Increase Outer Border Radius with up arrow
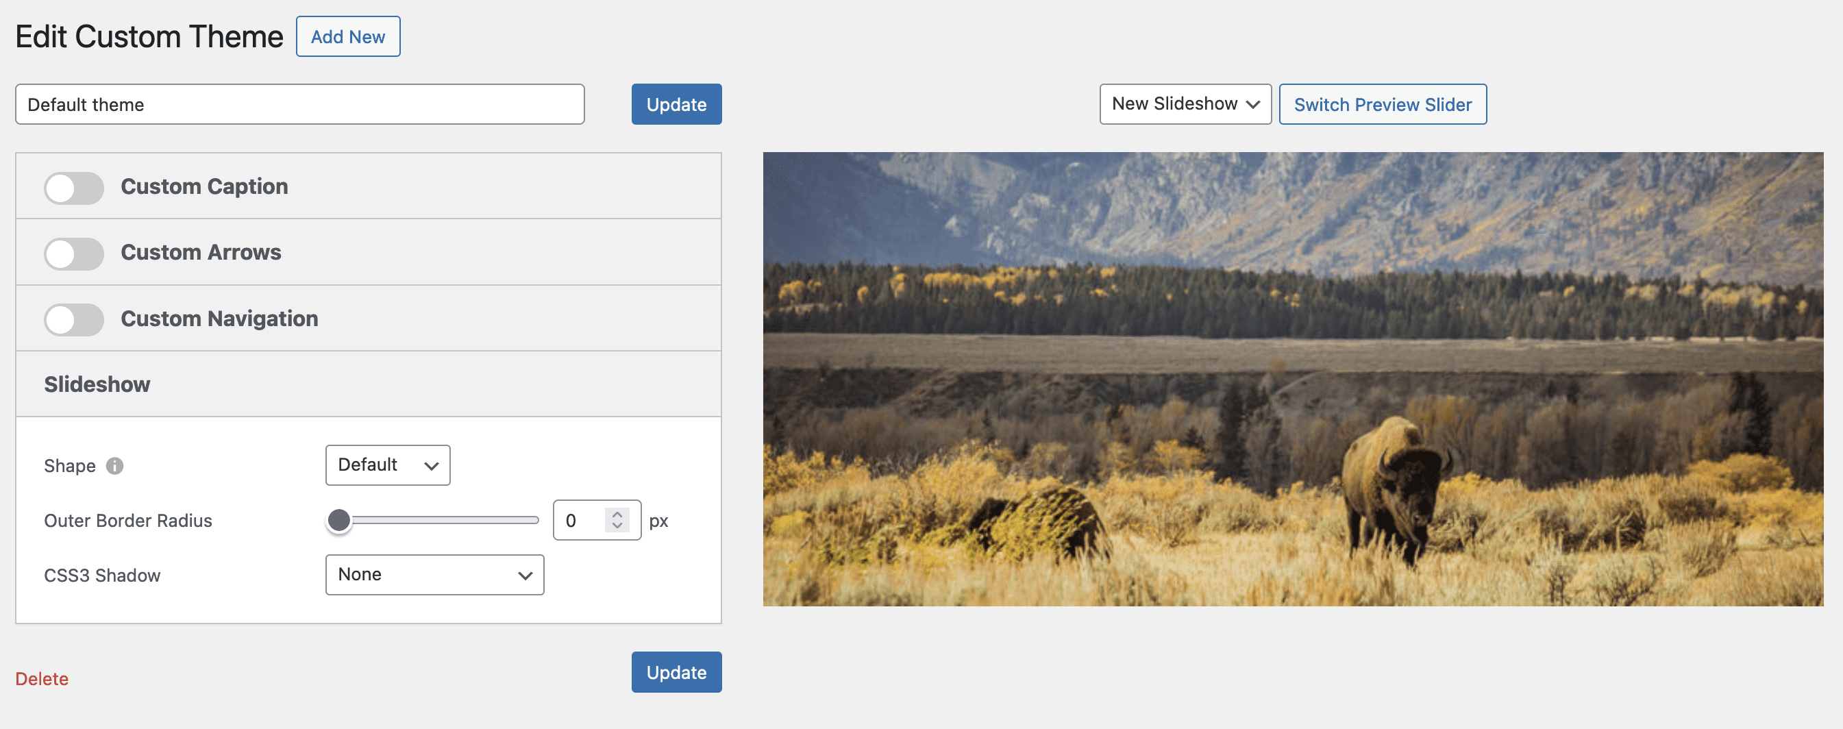 [x=617, y=514]
